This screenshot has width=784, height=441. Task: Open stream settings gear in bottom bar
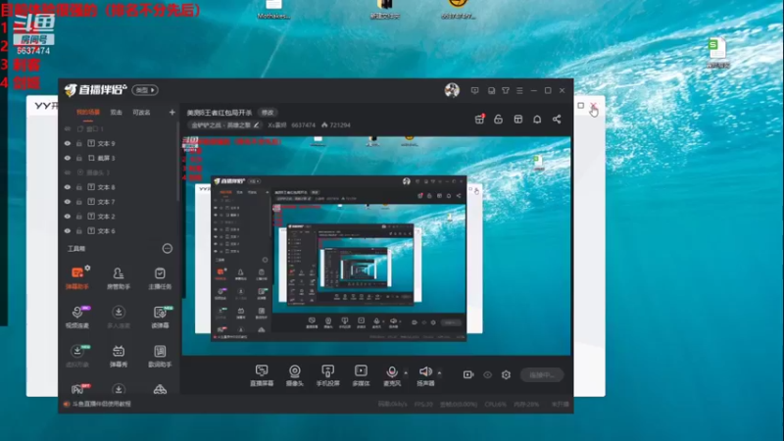pyautogui.click(x=506, y=374)
